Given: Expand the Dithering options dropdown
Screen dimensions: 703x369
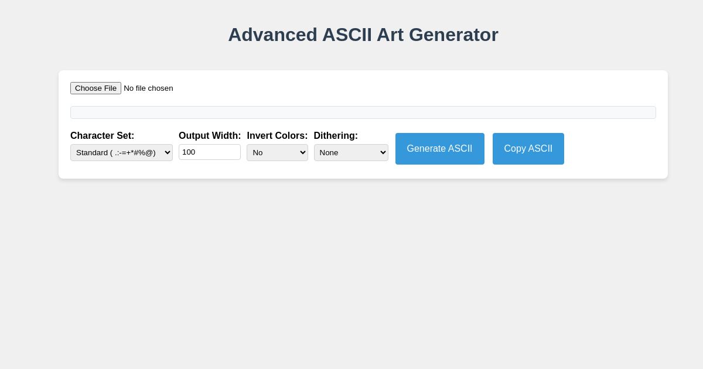Looking at the screenshot, I should [x=351, y=152].
